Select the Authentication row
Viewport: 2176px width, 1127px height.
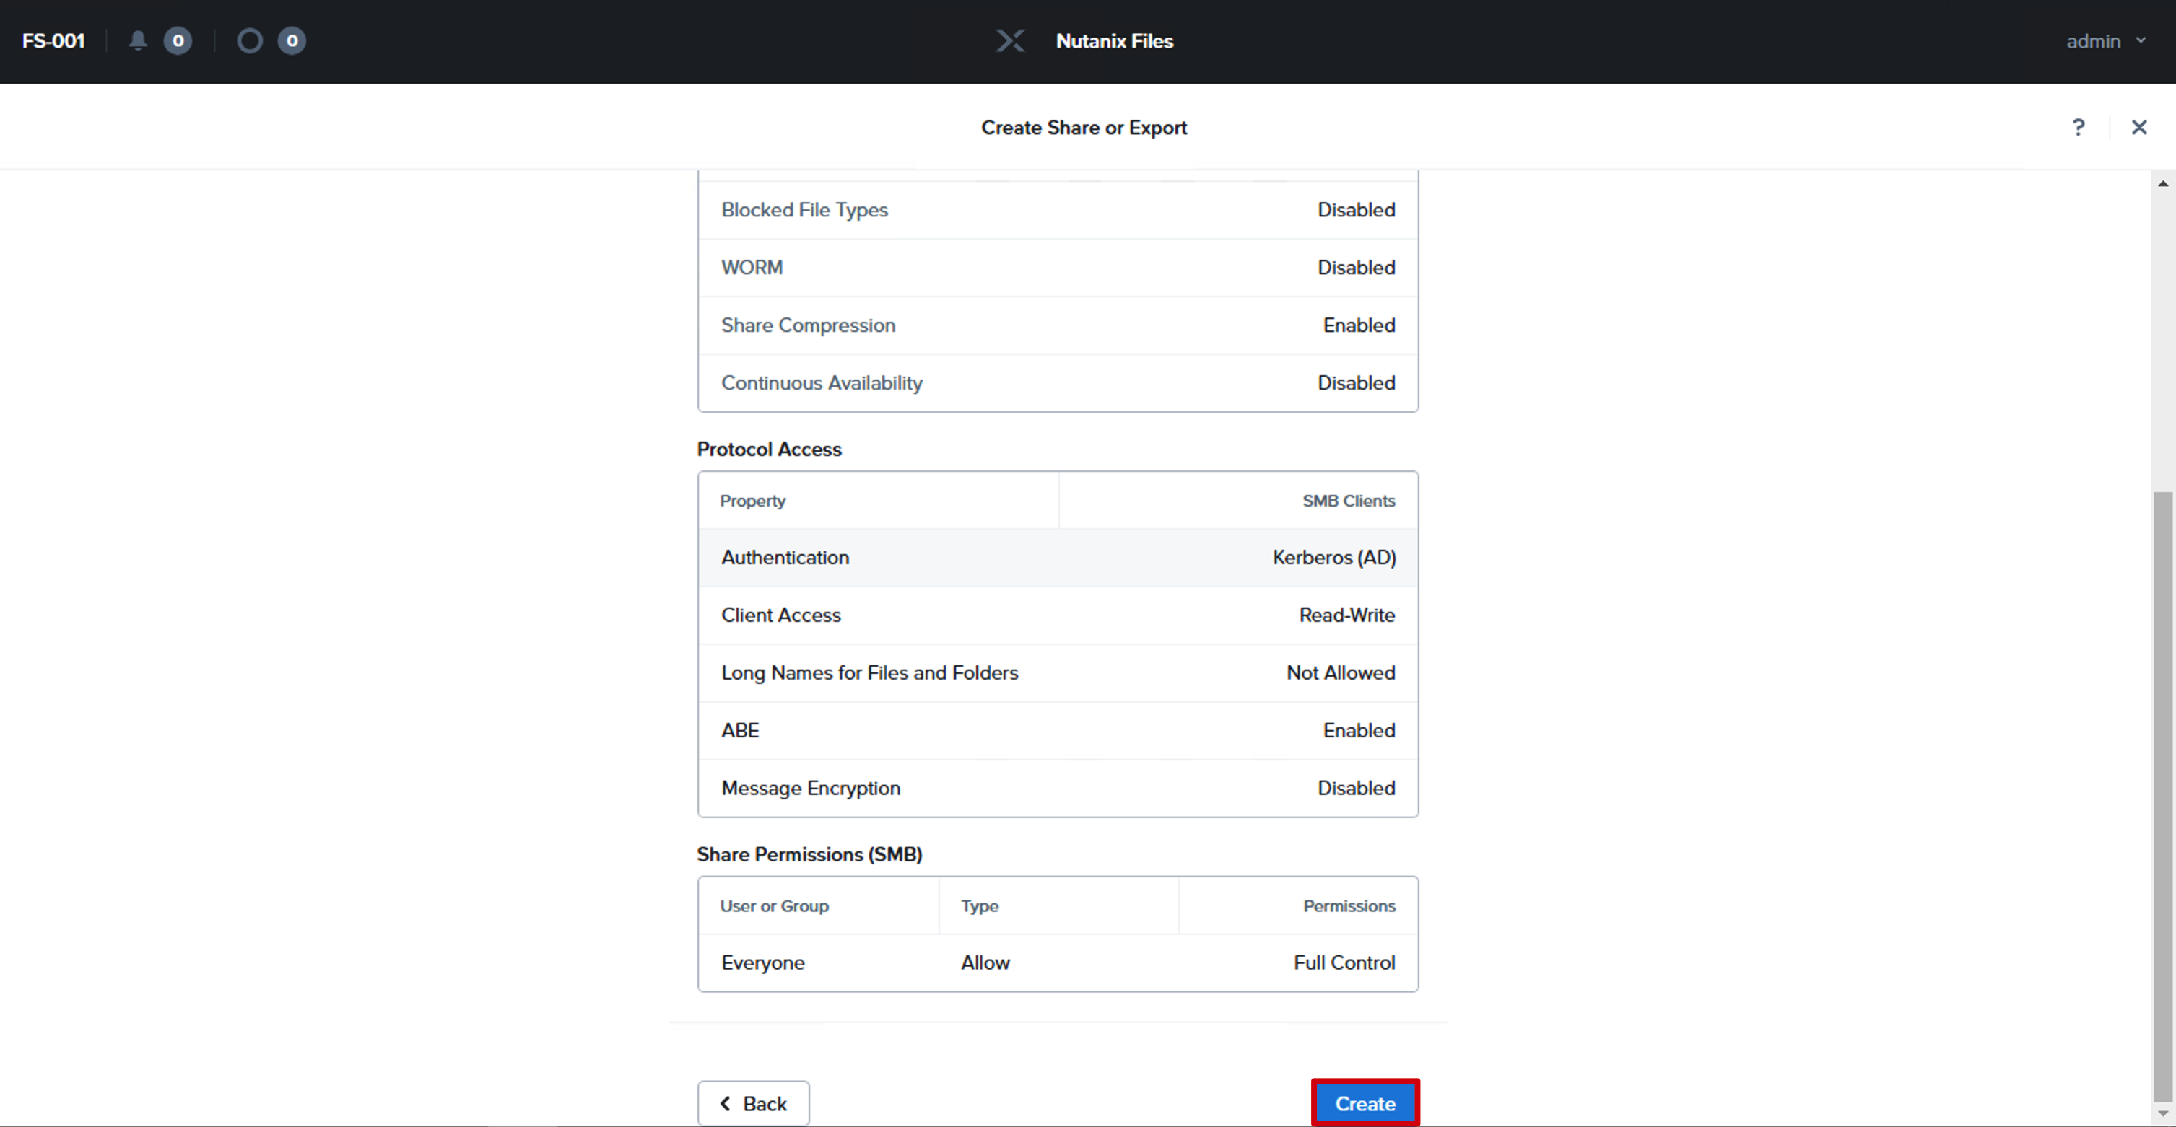pyautogui.click(x=1058, y=557)
